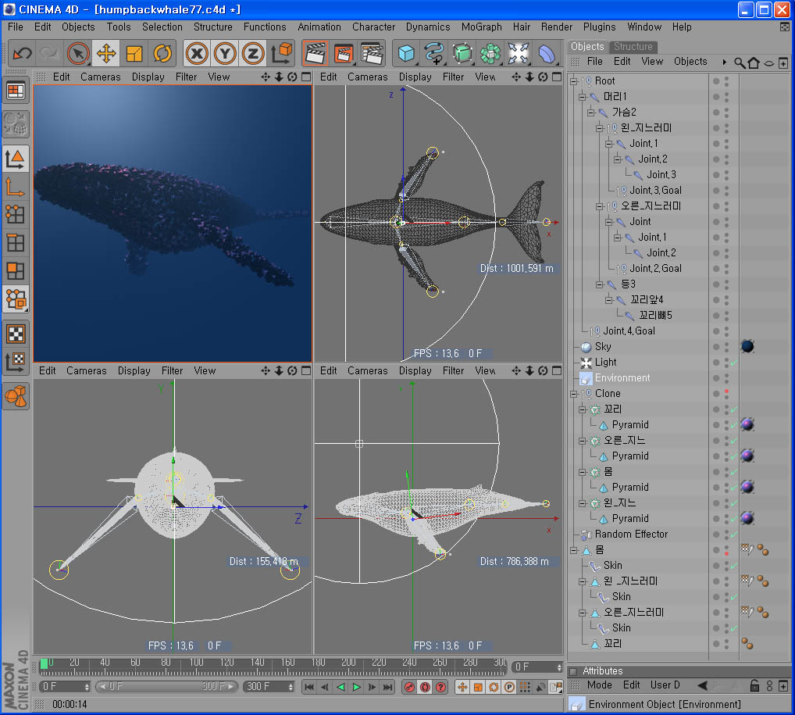The image size is (795, 715).
Task: Collapse the Clone object group
Action: (x=574, y=394)
